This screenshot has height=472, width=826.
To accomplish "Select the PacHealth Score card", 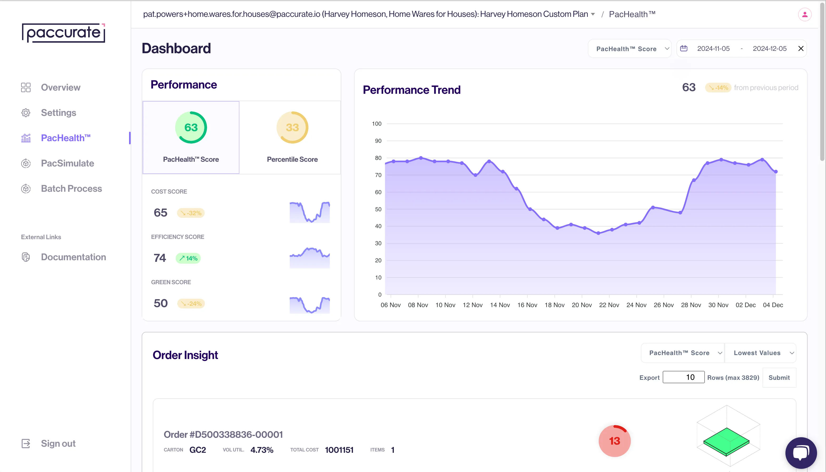I will 191,137.
